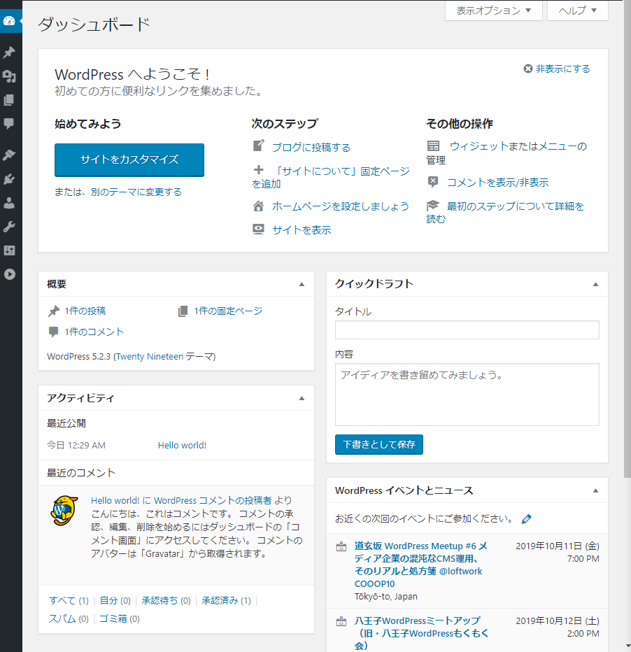This screenshot has width=631, height=652.
Task: Click the meetup icon beside 八王子WordPressミートアップ
Action: click(x=341, y=622)
